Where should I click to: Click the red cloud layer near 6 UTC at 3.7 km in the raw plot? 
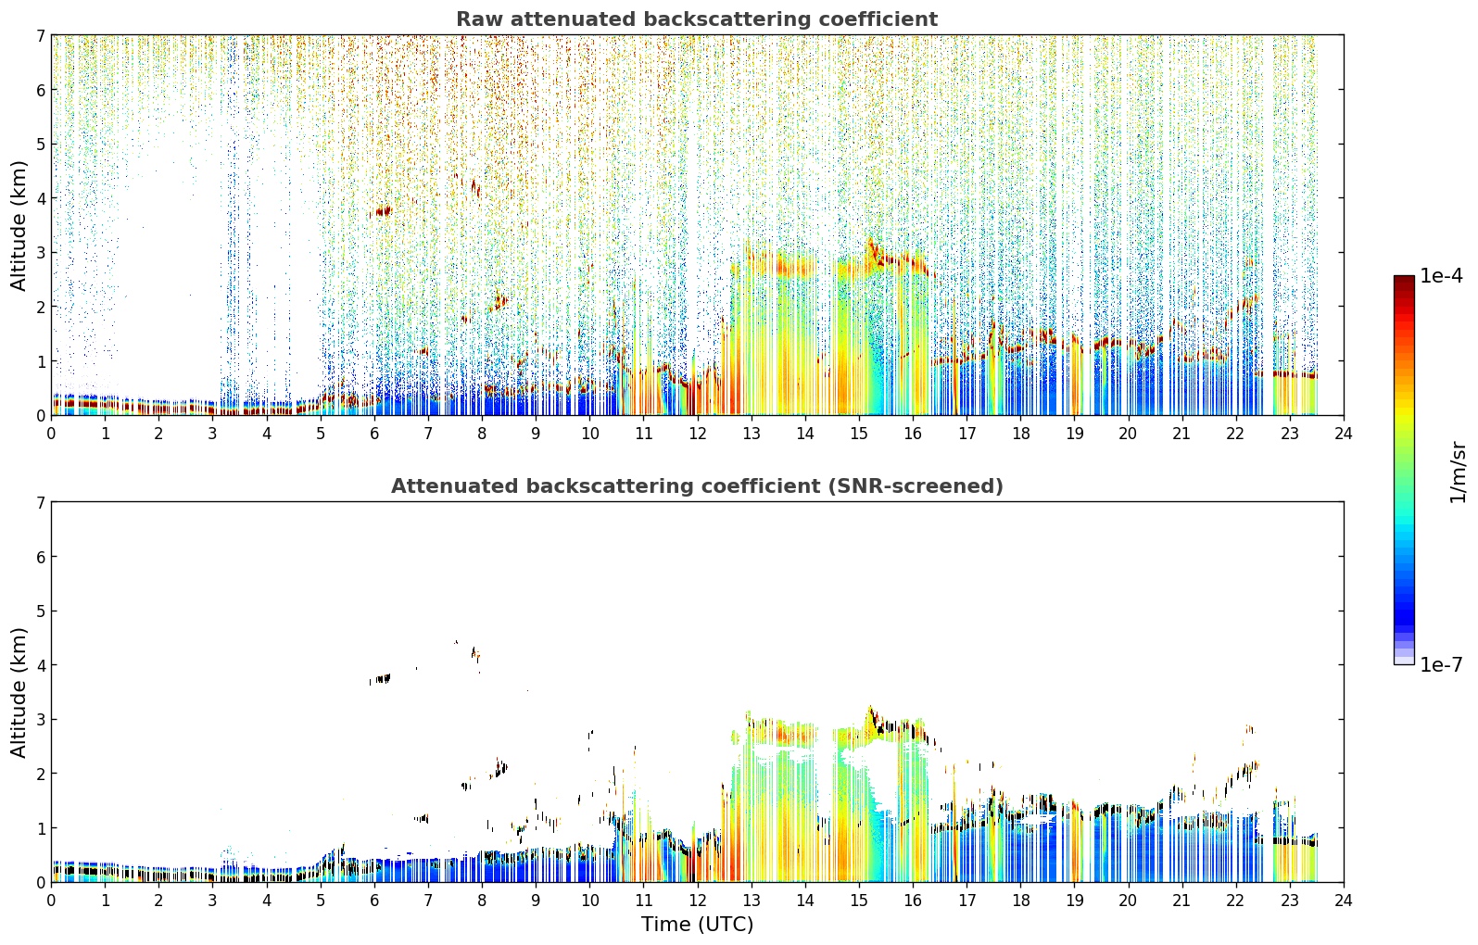pos(382,211)
